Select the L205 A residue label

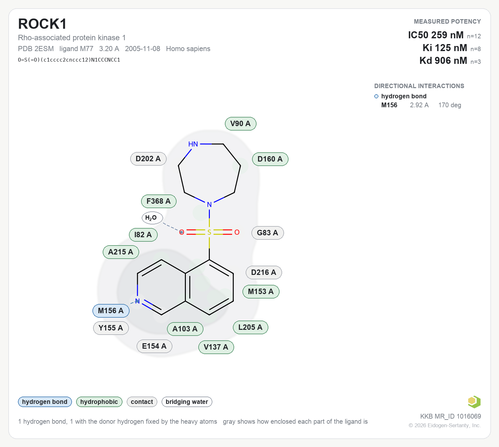(250, 327)
